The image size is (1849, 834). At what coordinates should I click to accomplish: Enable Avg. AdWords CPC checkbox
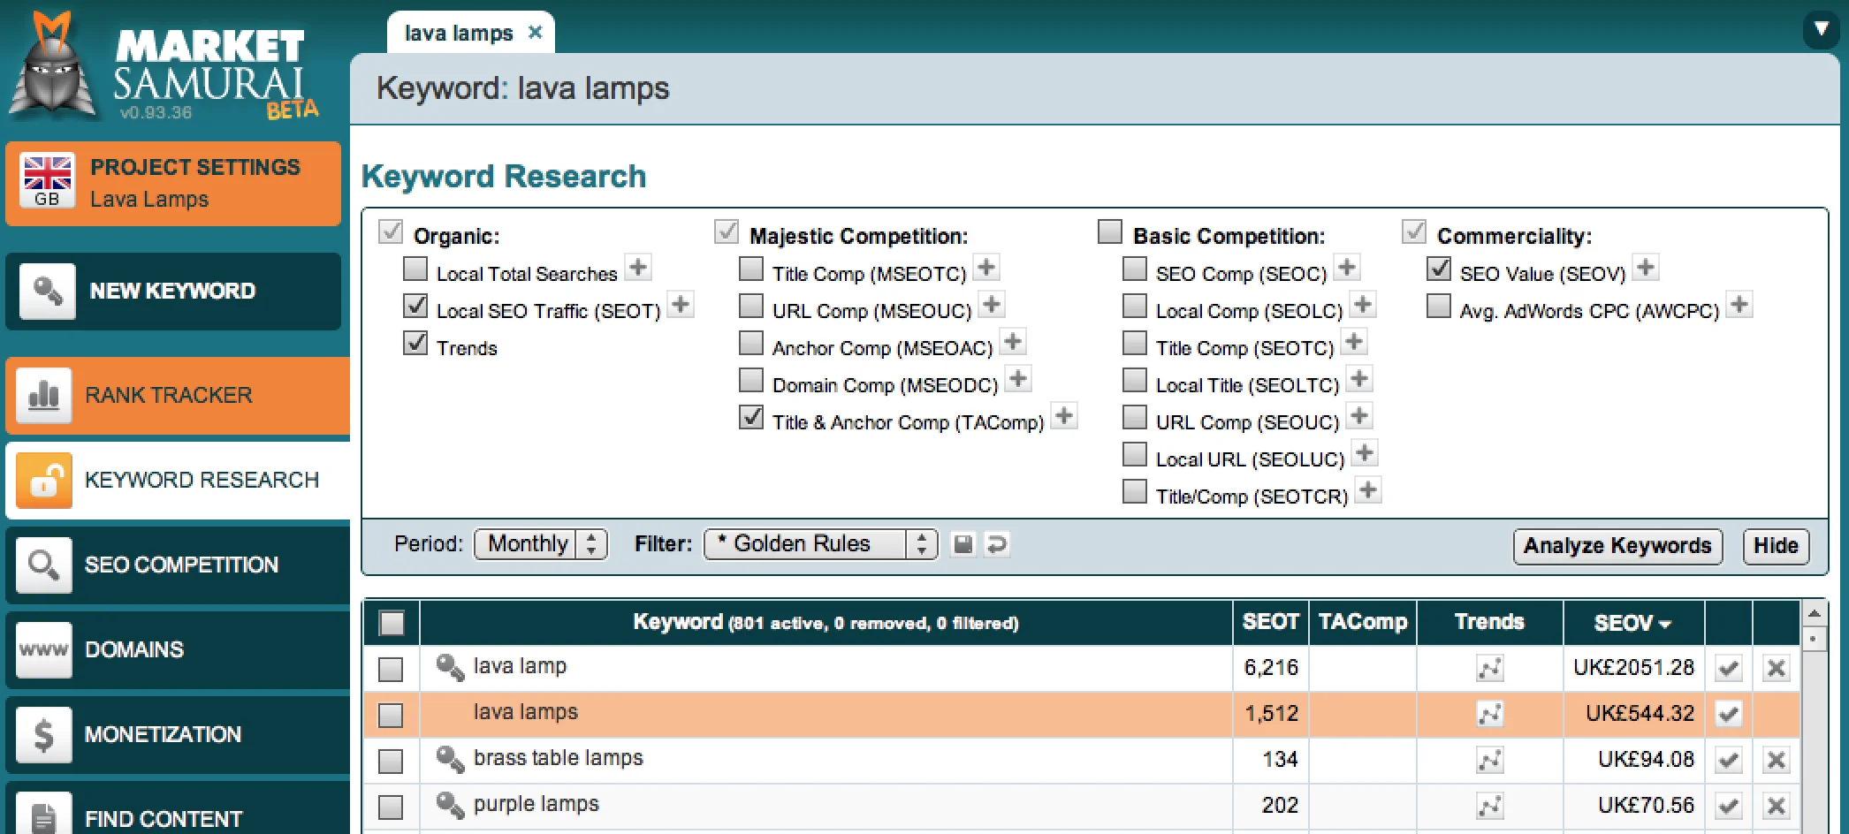coord(1439,307)
